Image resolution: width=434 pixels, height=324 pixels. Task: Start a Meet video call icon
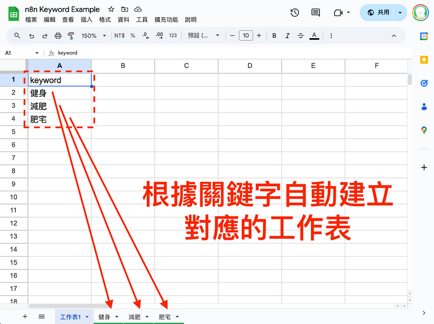coord(338,13)
